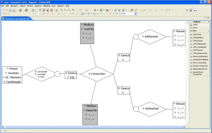Open the Help menu
Screen dimensions: 212x133
pyautogui.click(x=67, y=6)
